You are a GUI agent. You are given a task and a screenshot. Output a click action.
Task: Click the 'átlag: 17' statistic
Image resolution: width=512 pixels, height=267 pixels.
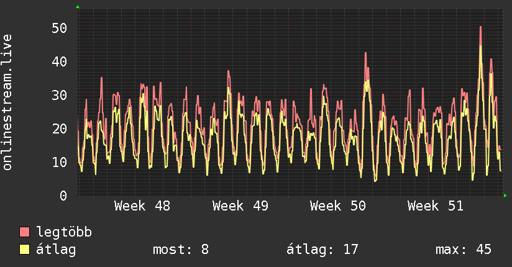coord(322,250)
